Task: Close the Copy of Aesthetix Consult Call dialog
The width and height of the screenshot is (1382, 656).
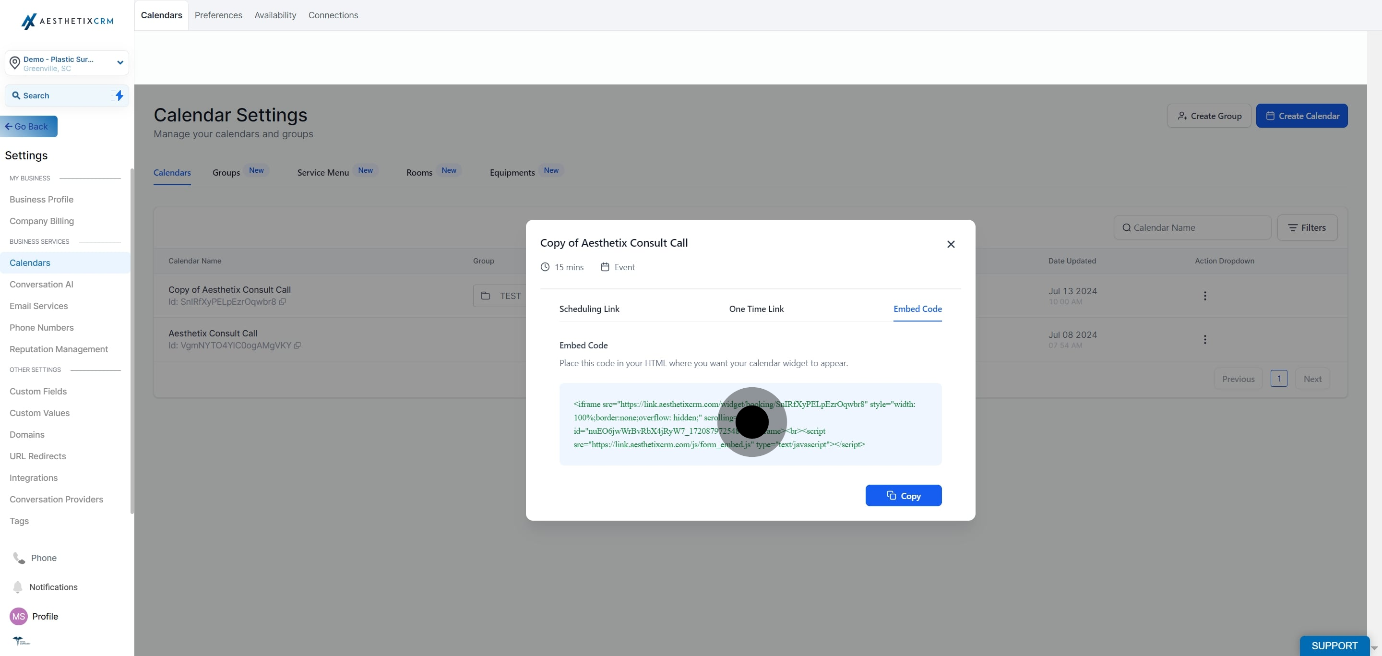Action: tap(951, 245)
